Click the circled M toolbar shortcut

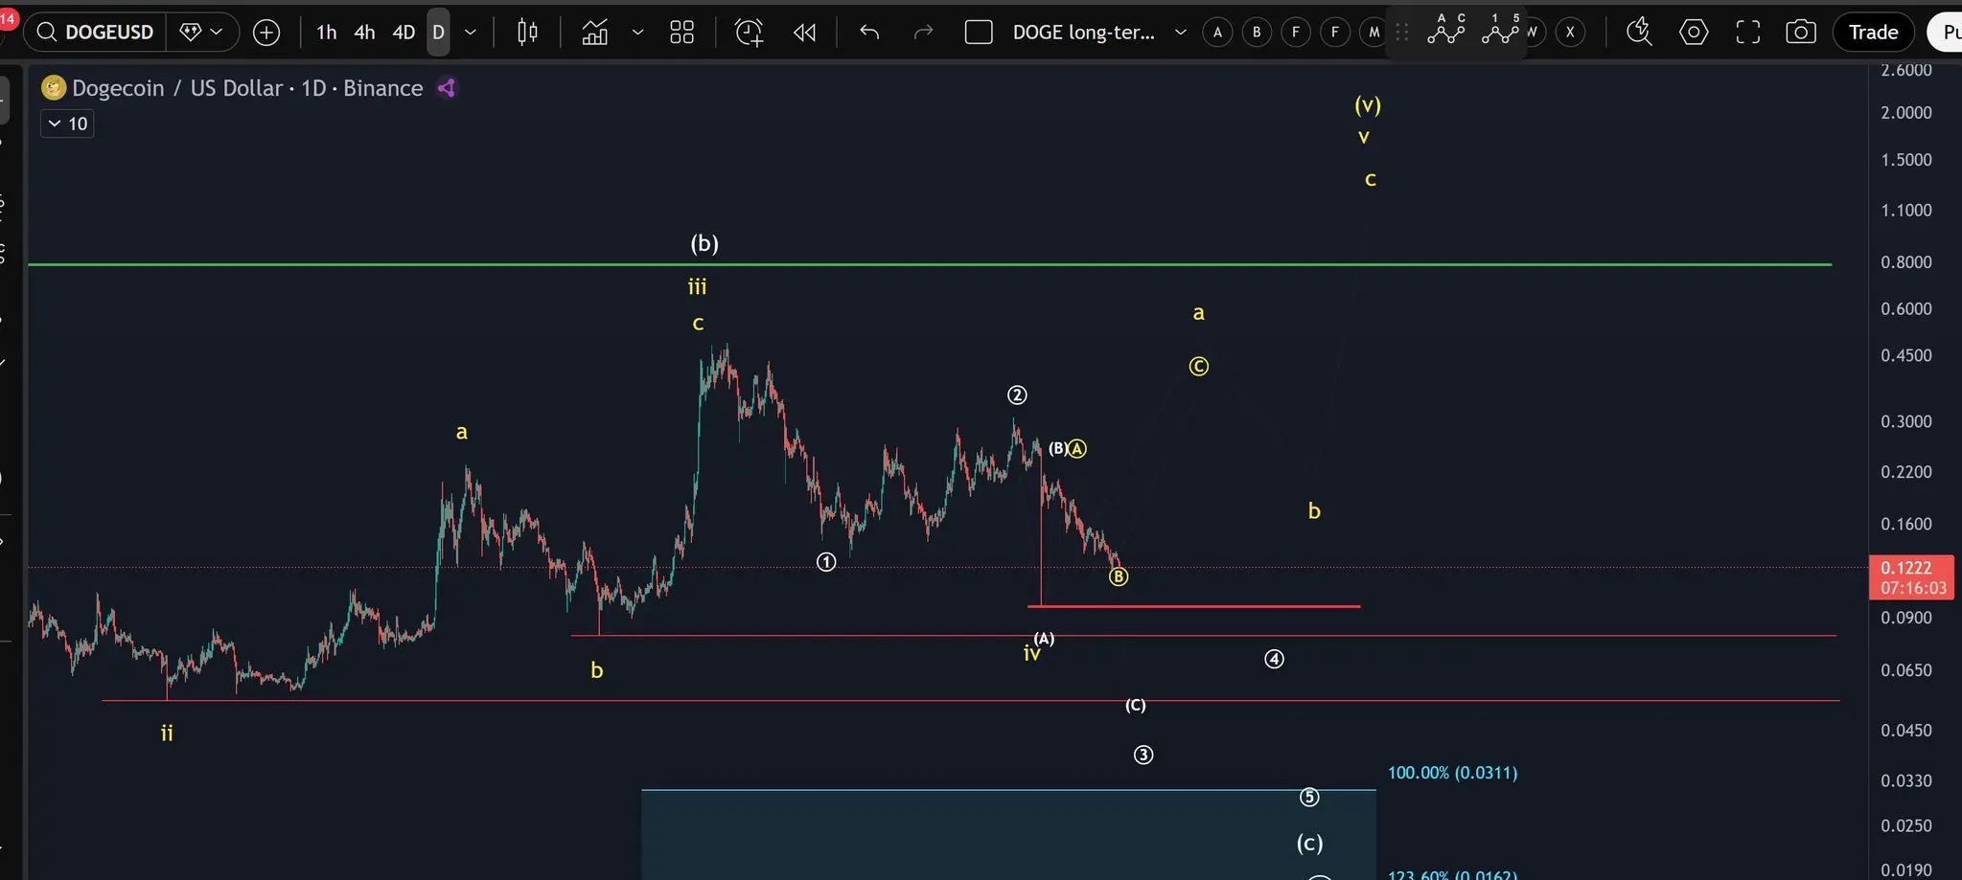tap(1373, 33)
